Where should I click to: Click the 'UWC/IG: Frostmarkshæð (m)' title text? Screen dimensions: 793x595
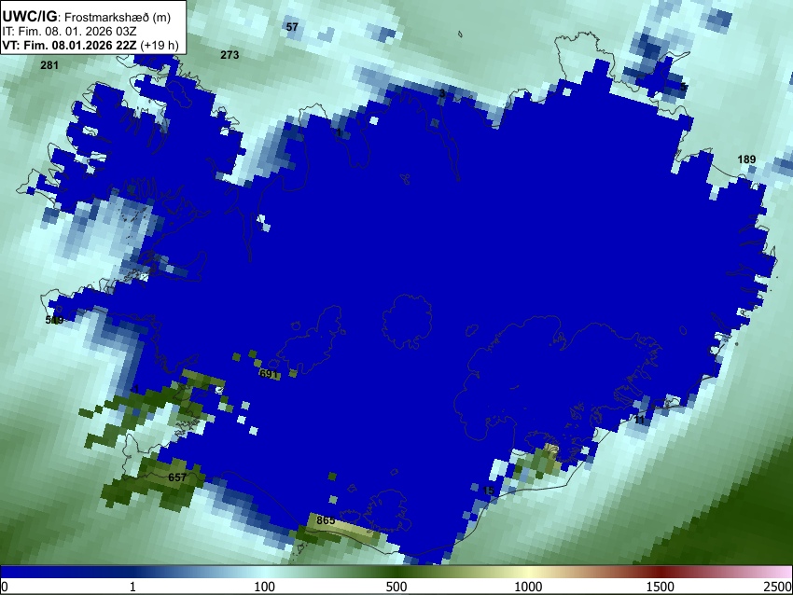click(87, 17)
